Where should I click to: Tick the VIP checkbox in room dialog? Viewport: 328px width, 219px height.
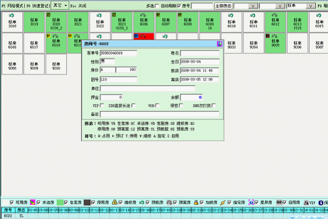pyautogui.click(x=102, y=105)
